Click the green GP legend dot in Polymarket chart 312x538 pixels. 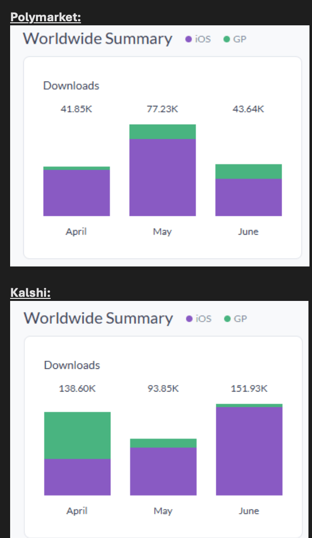(226, 39)
